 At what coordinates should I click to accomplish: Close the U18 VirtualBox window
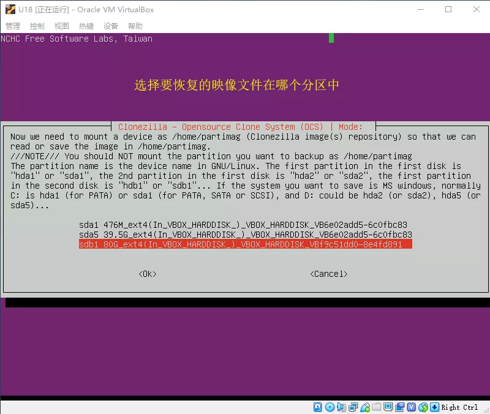[477, 9]
